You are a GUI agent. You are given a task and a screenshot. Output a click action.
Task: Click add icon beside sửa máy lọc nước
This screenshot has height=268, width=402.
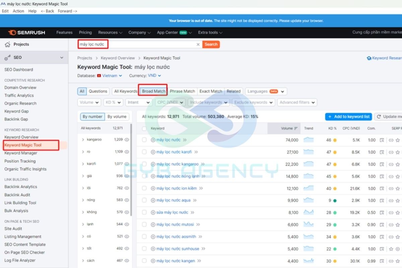click(x=153, y=212)
